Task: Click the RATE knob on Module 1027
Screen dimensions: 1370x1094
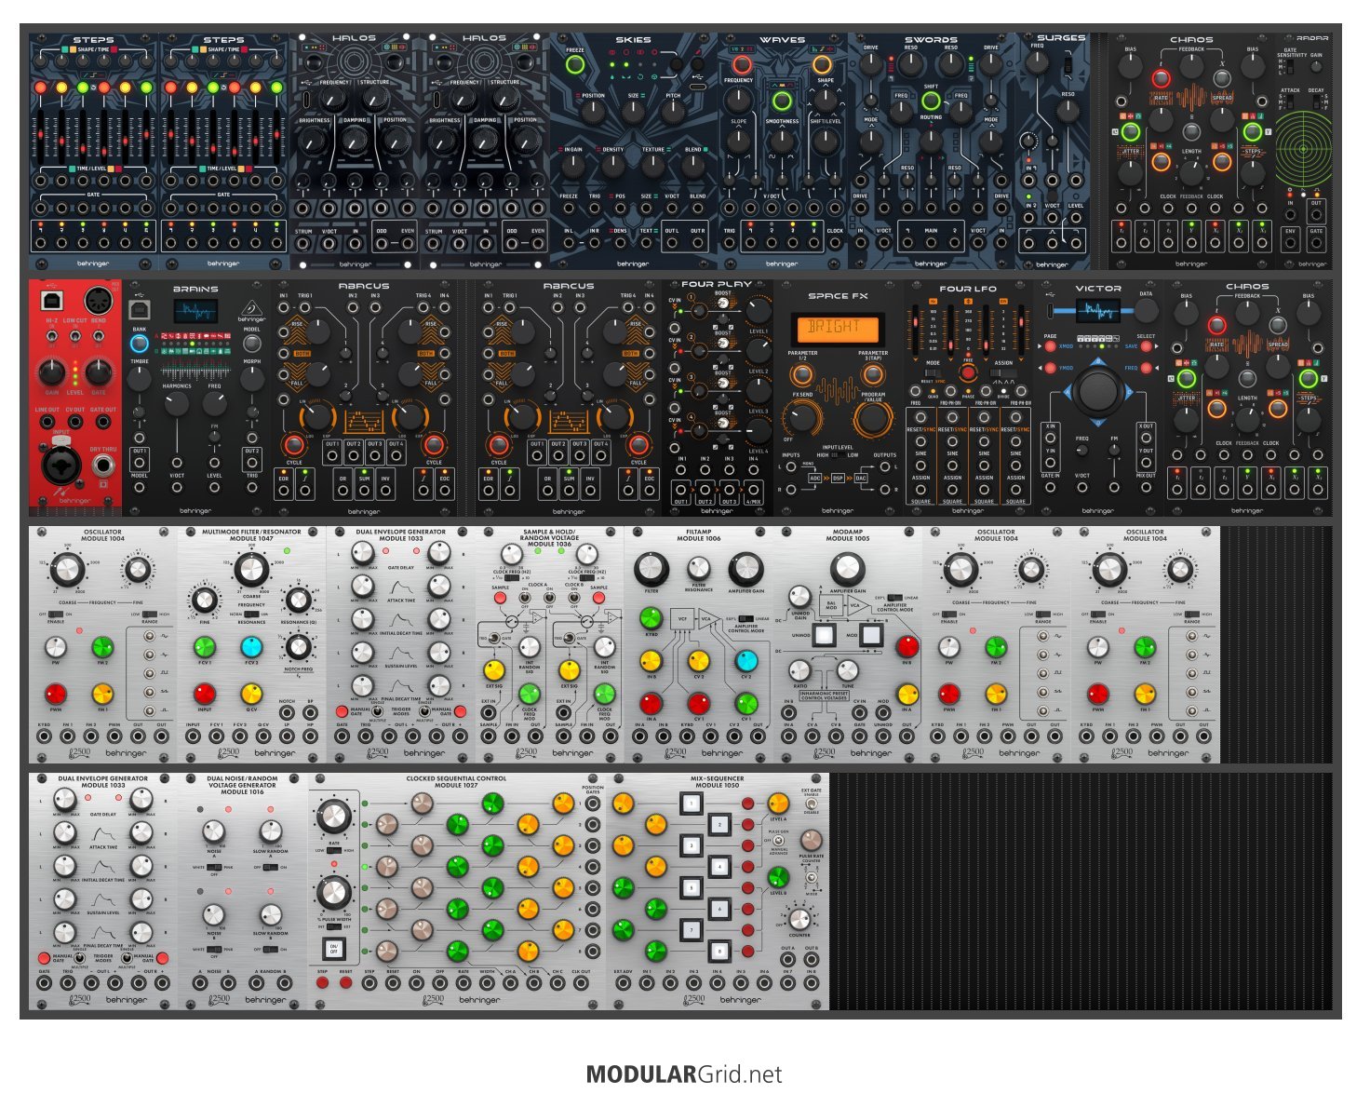Action: [333, 817]
